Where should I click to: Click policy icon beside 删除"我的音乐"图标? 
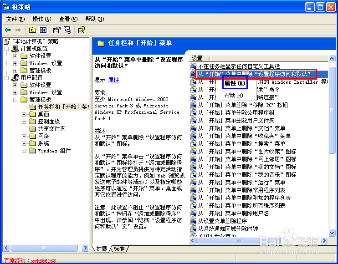[193, 175]
